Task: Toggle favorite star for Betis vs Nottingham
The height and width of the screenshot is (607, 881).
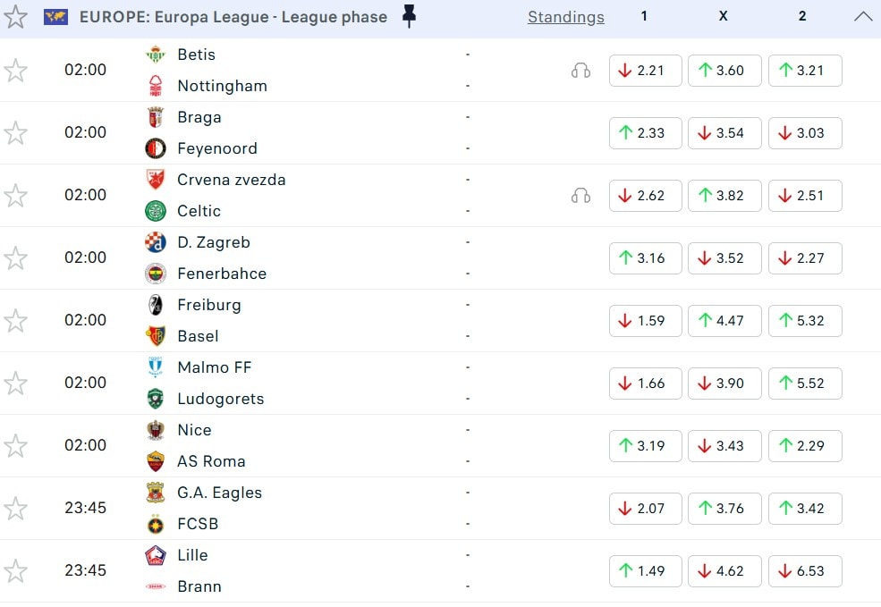Action: tap(15, 71)
